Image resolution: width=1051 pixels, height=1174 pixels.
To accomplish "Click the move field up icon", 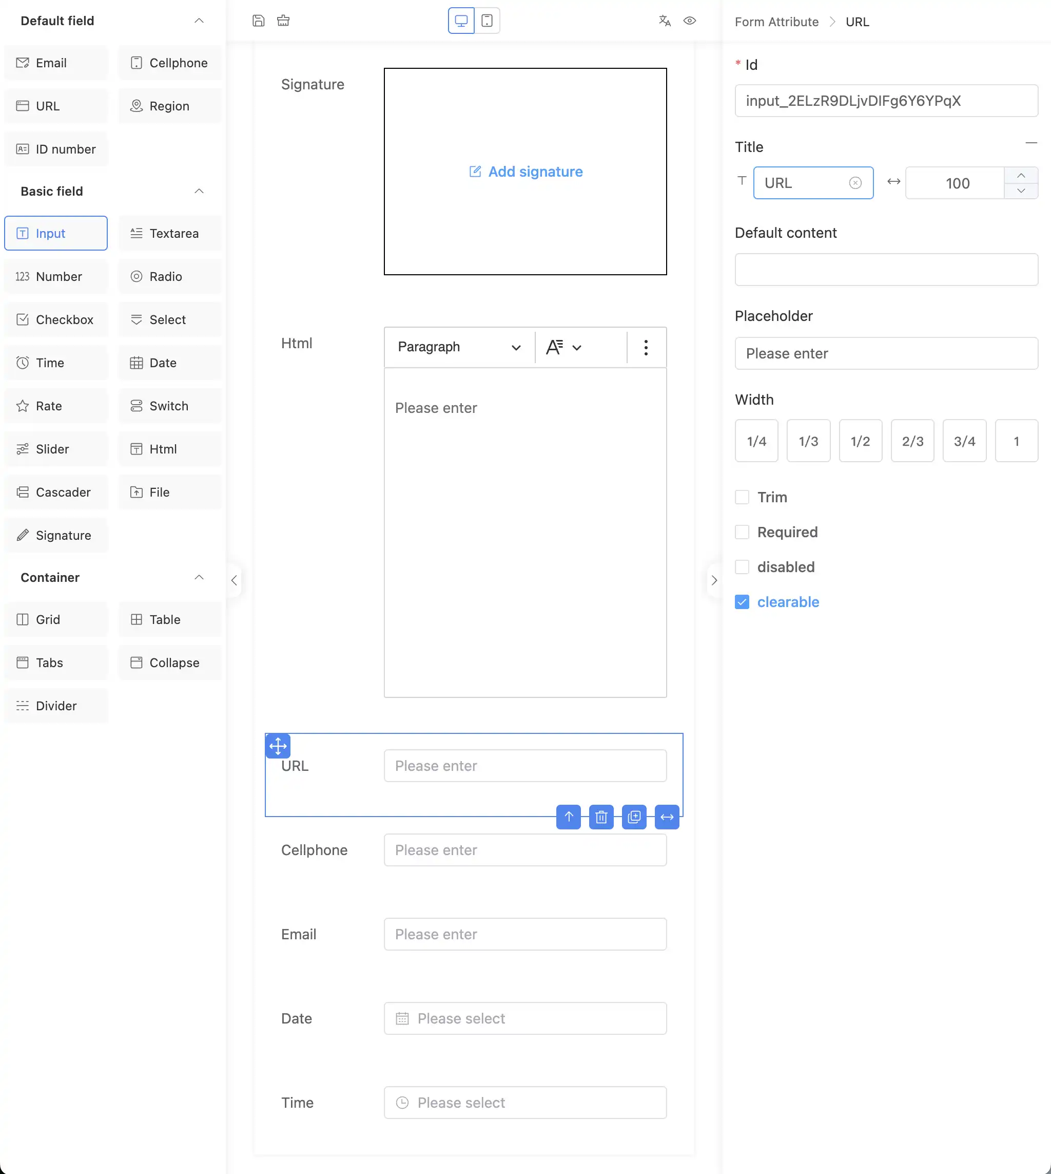I will point(569,817).
